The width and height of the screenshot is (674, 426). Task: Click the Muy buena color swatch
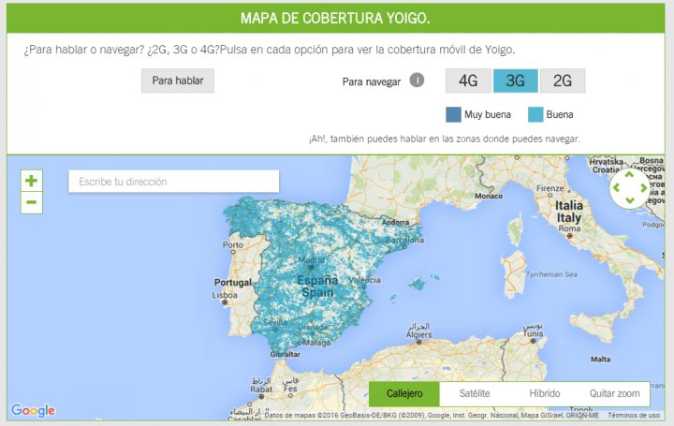point(453,115)
